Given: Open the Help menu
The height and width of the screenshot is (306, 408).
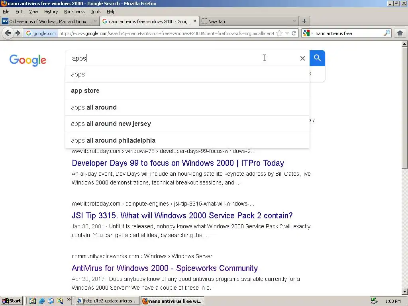Looking at the screenshot, I should (111, 12).
